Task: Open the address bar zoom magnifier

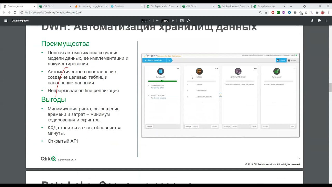Action: coord(260,12)
